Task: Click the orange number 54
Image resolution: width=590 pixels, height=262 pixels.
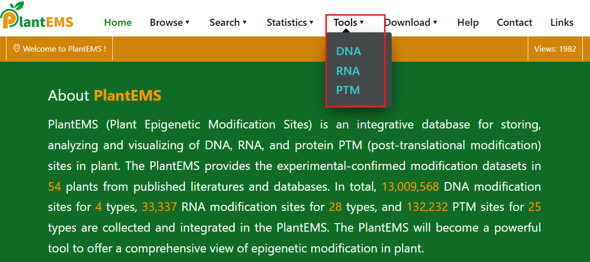Action: point(55,187)
